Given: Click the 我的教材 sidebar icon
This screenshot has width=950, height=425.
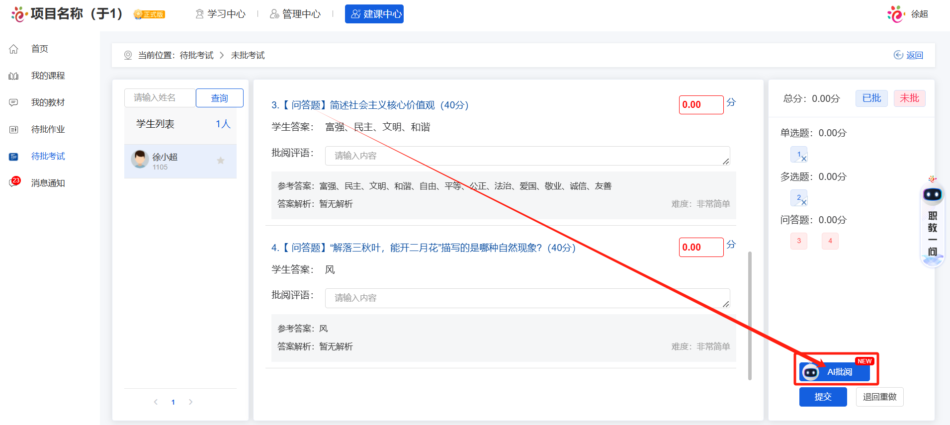Looking at the screenshot, I should coord(14,102).
